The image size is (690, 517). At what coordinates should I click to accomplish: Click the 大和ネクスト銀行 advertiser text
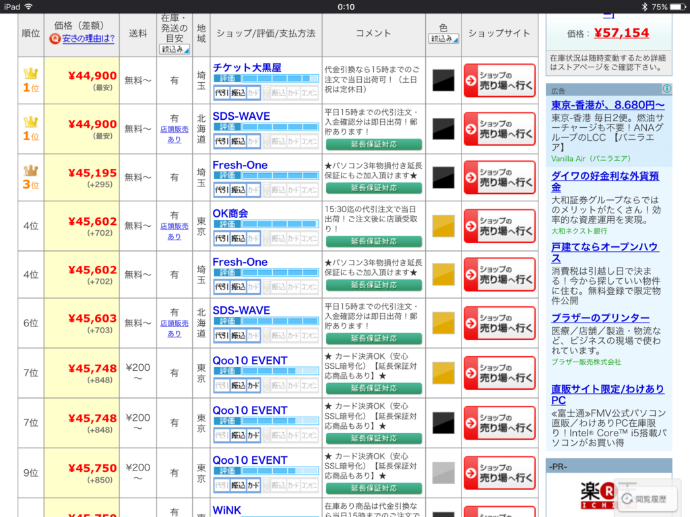tap(579, 231)
